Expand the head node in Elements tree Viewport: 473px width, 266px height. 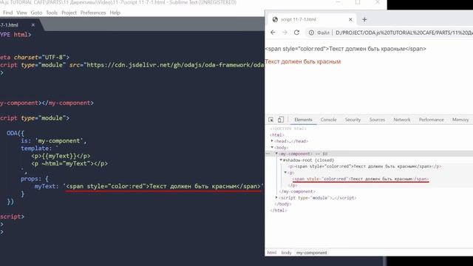click(272, 141)
